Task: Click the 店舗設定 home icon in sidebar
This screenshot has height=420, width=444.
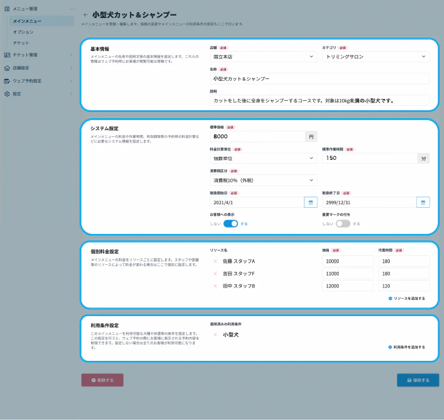Action: coord(7,68)
